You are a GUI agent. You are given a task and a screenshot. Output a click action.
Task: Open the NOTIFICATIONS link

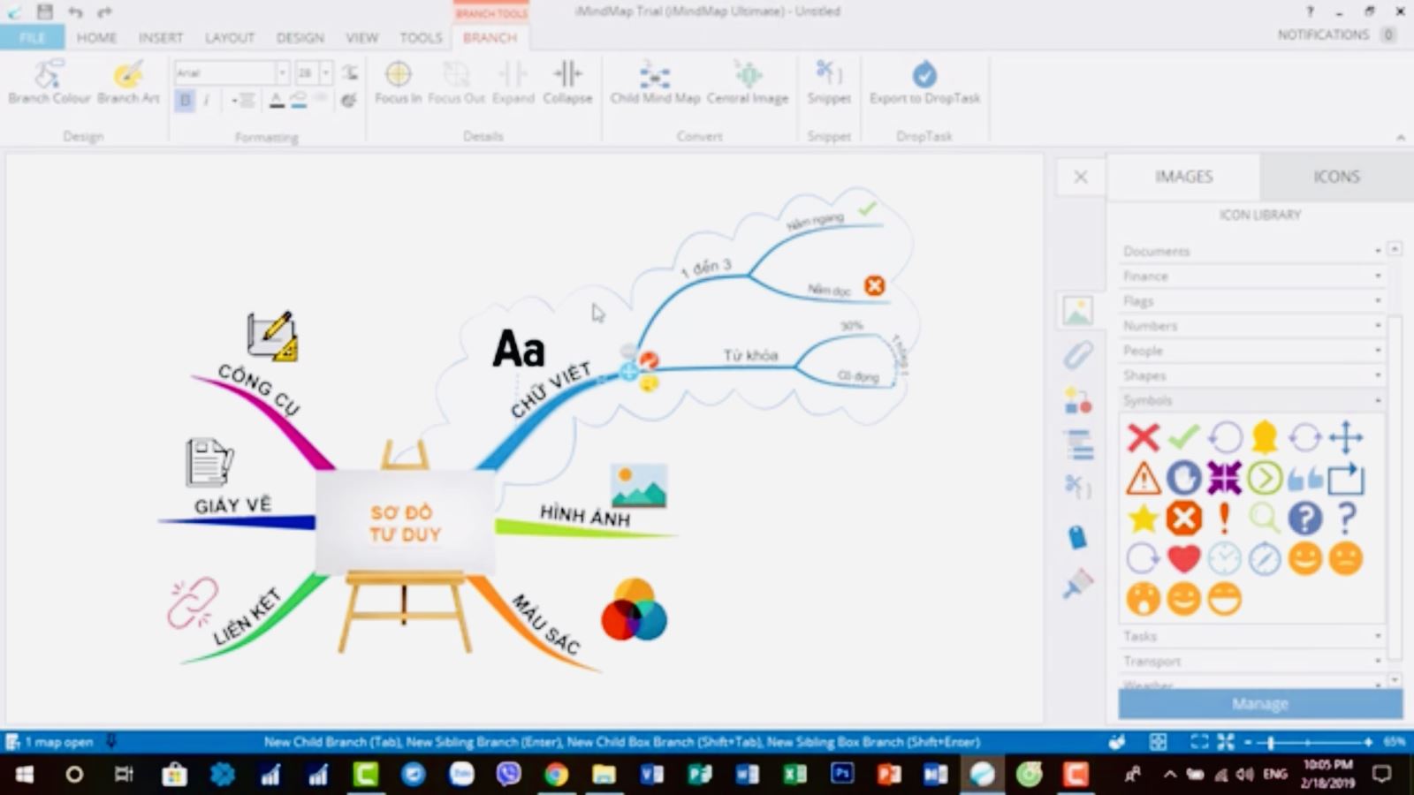tap(1323, 34)
